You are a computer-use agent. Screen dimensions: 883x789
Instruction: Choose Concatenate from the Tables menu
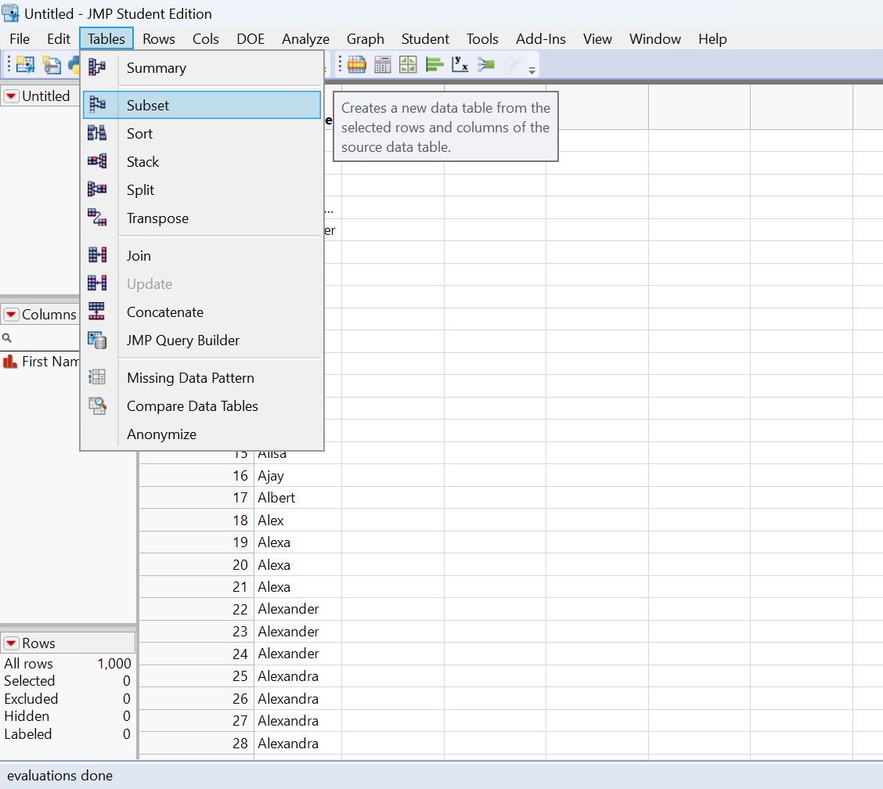pyautogui.click(x=165, y=312)
